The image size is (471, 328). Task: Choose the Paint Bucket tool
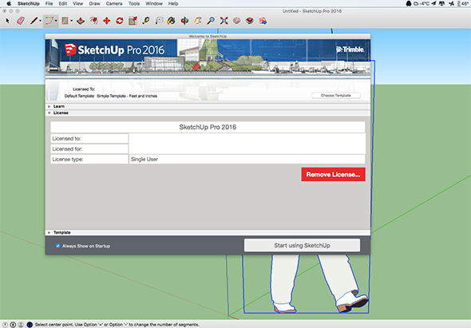click(x=171, y=21)
